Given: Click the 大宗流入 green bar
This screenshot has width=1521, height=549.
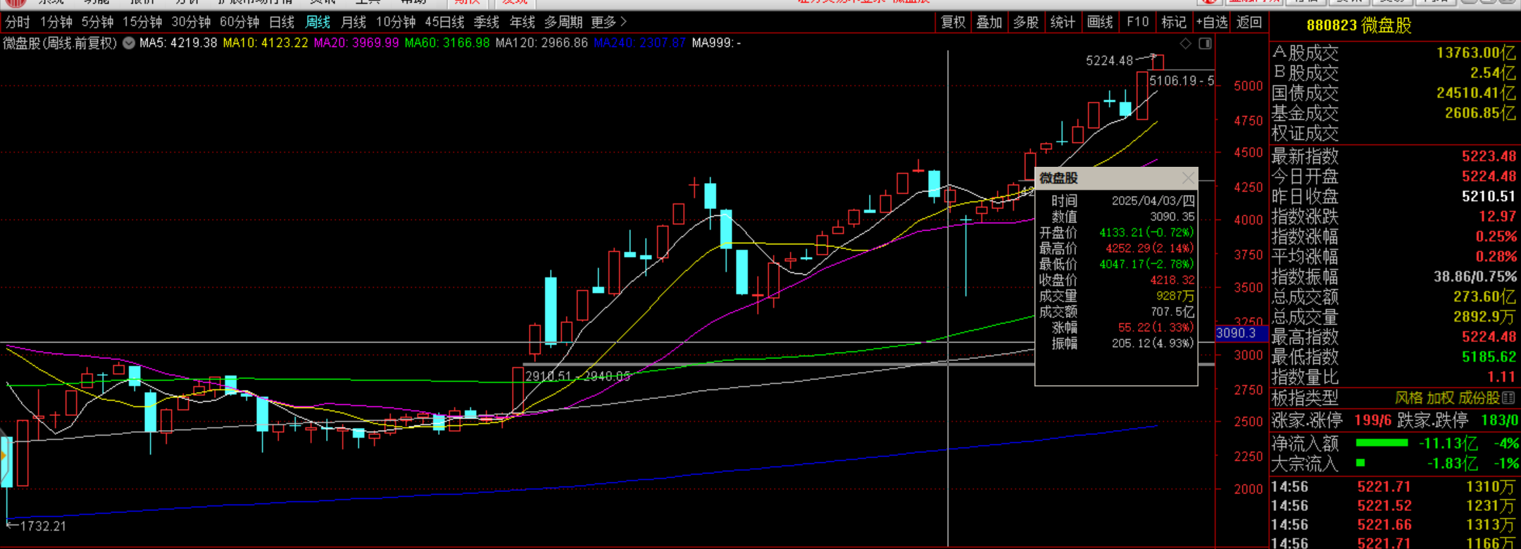Looking at the screenshot, I should [1360, 463].
